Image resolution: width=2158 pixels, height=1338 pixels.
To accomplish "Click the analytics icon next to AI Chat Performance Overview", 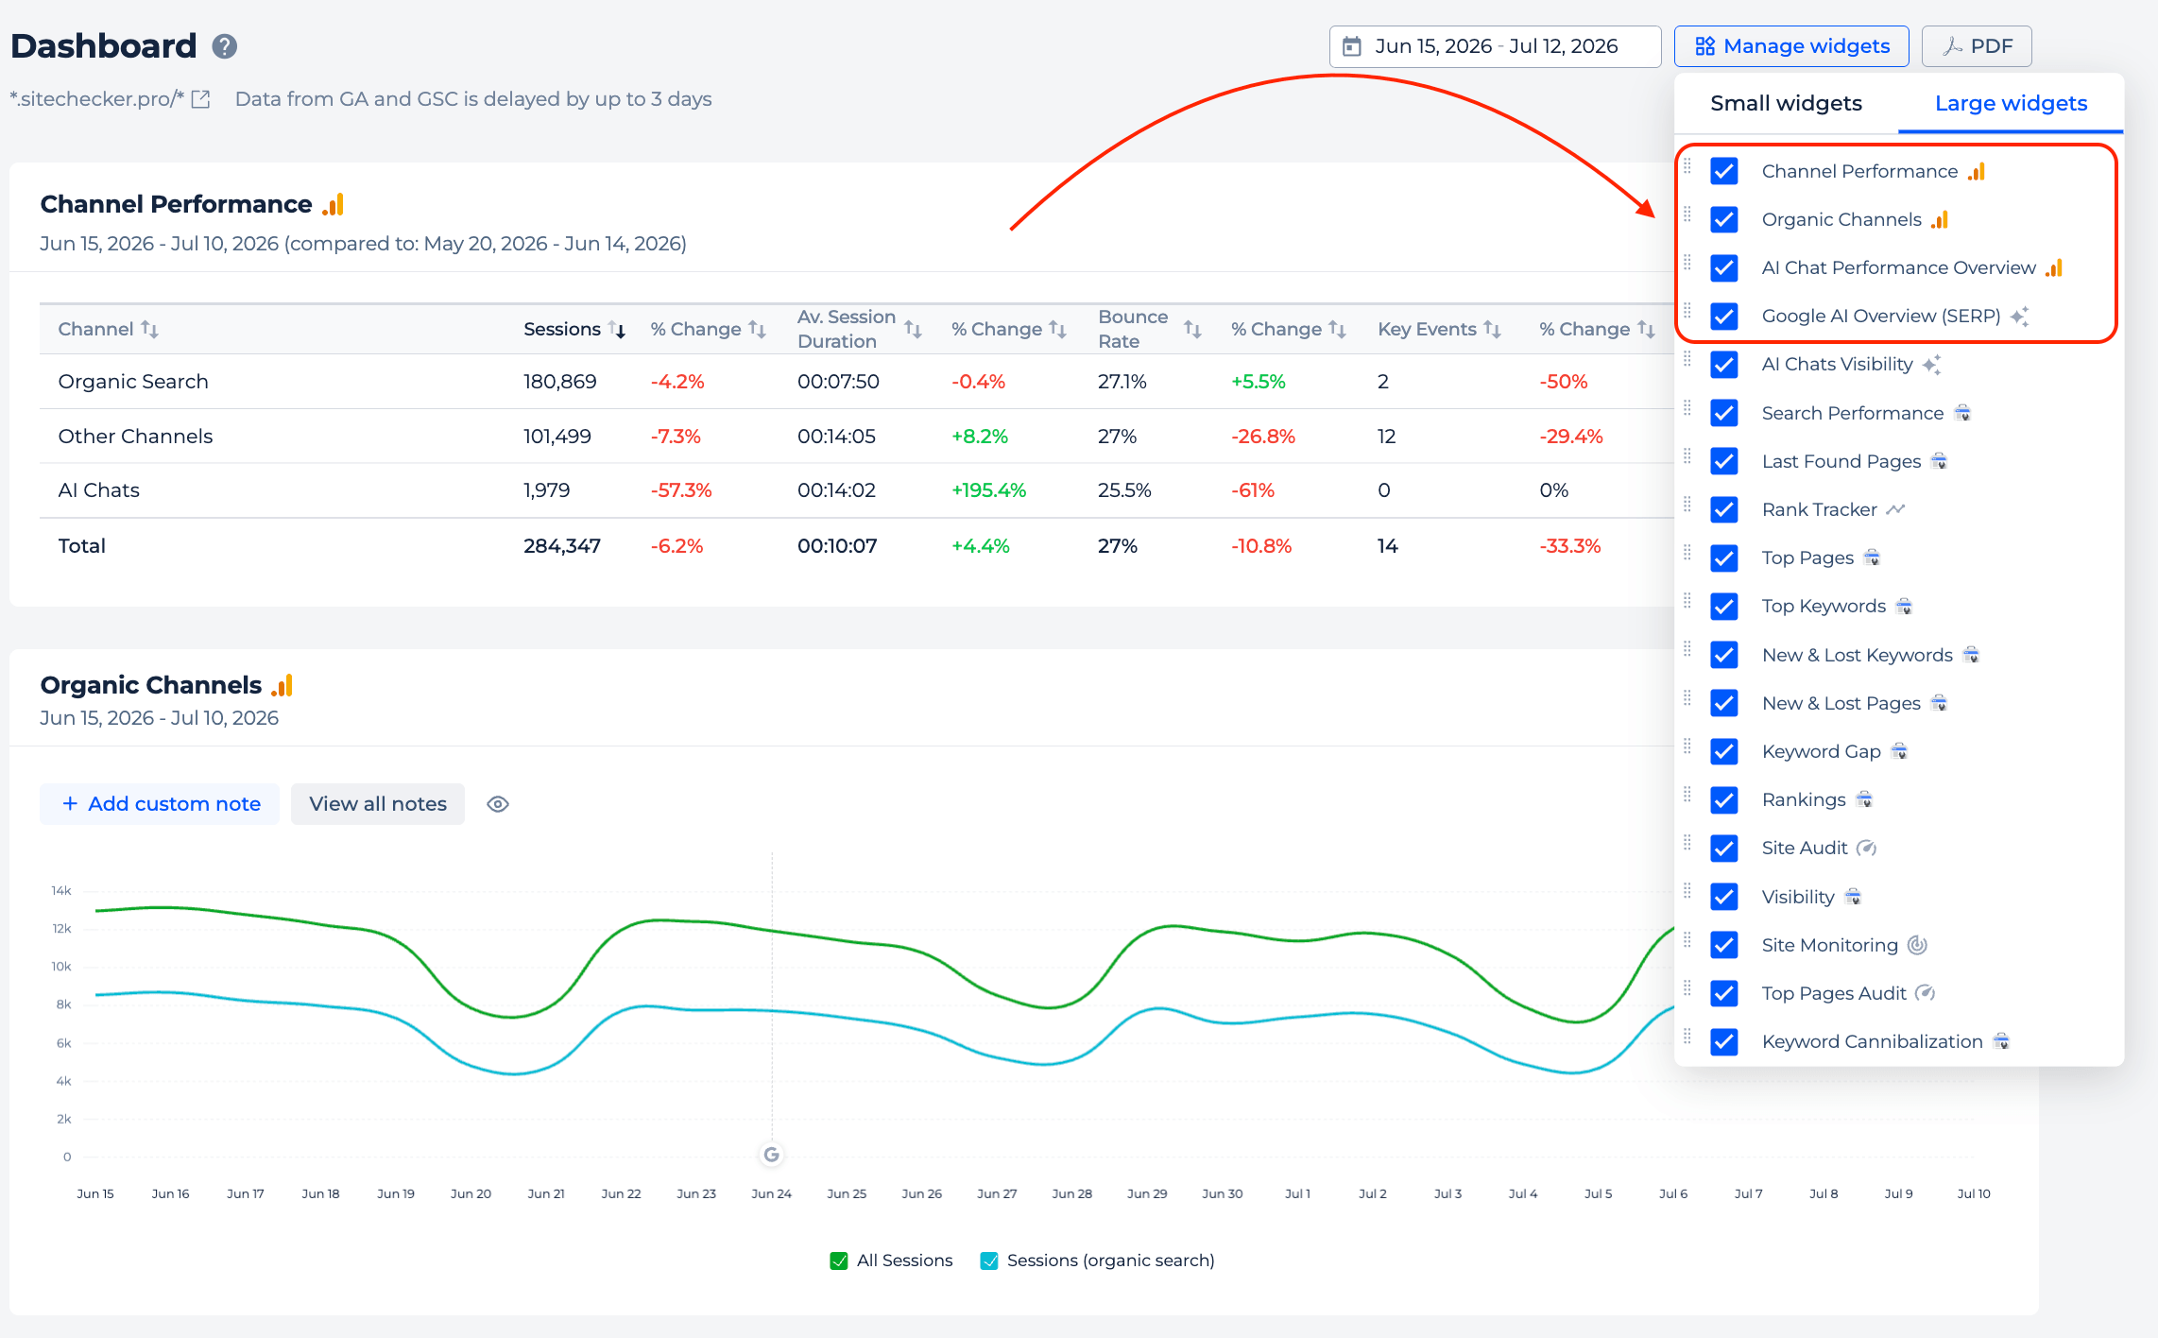I will pyautogui.click(x=2054, y=267).
